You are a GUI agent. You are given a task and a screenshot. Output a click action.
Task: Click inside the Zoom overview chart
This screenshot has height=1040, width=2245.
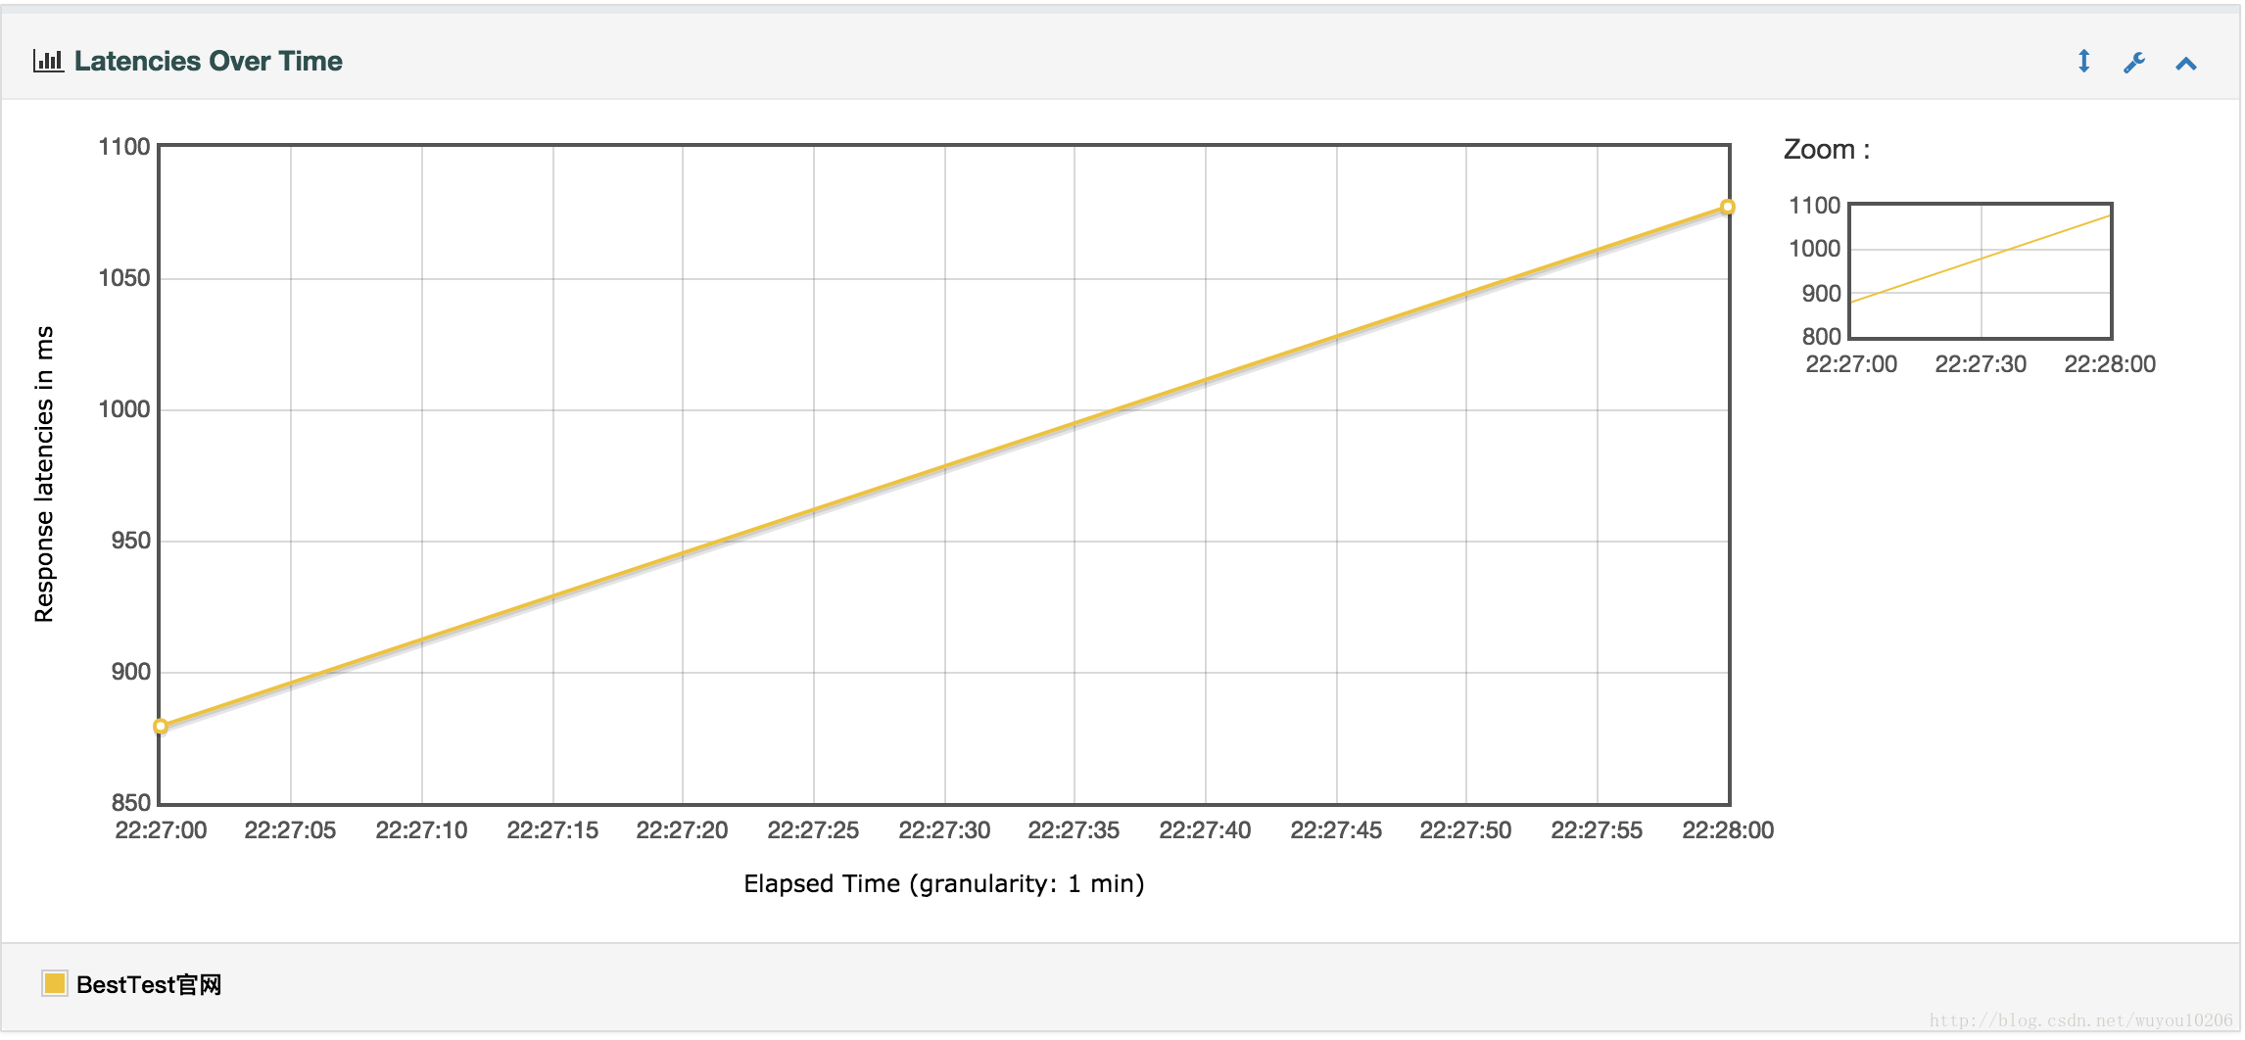1981,270
